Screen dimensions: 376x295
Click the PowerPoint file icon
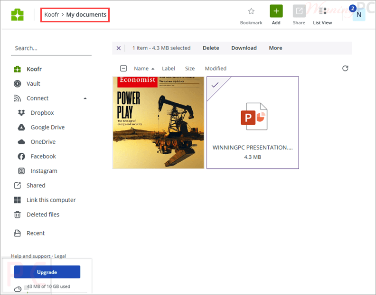pos(254,117)
